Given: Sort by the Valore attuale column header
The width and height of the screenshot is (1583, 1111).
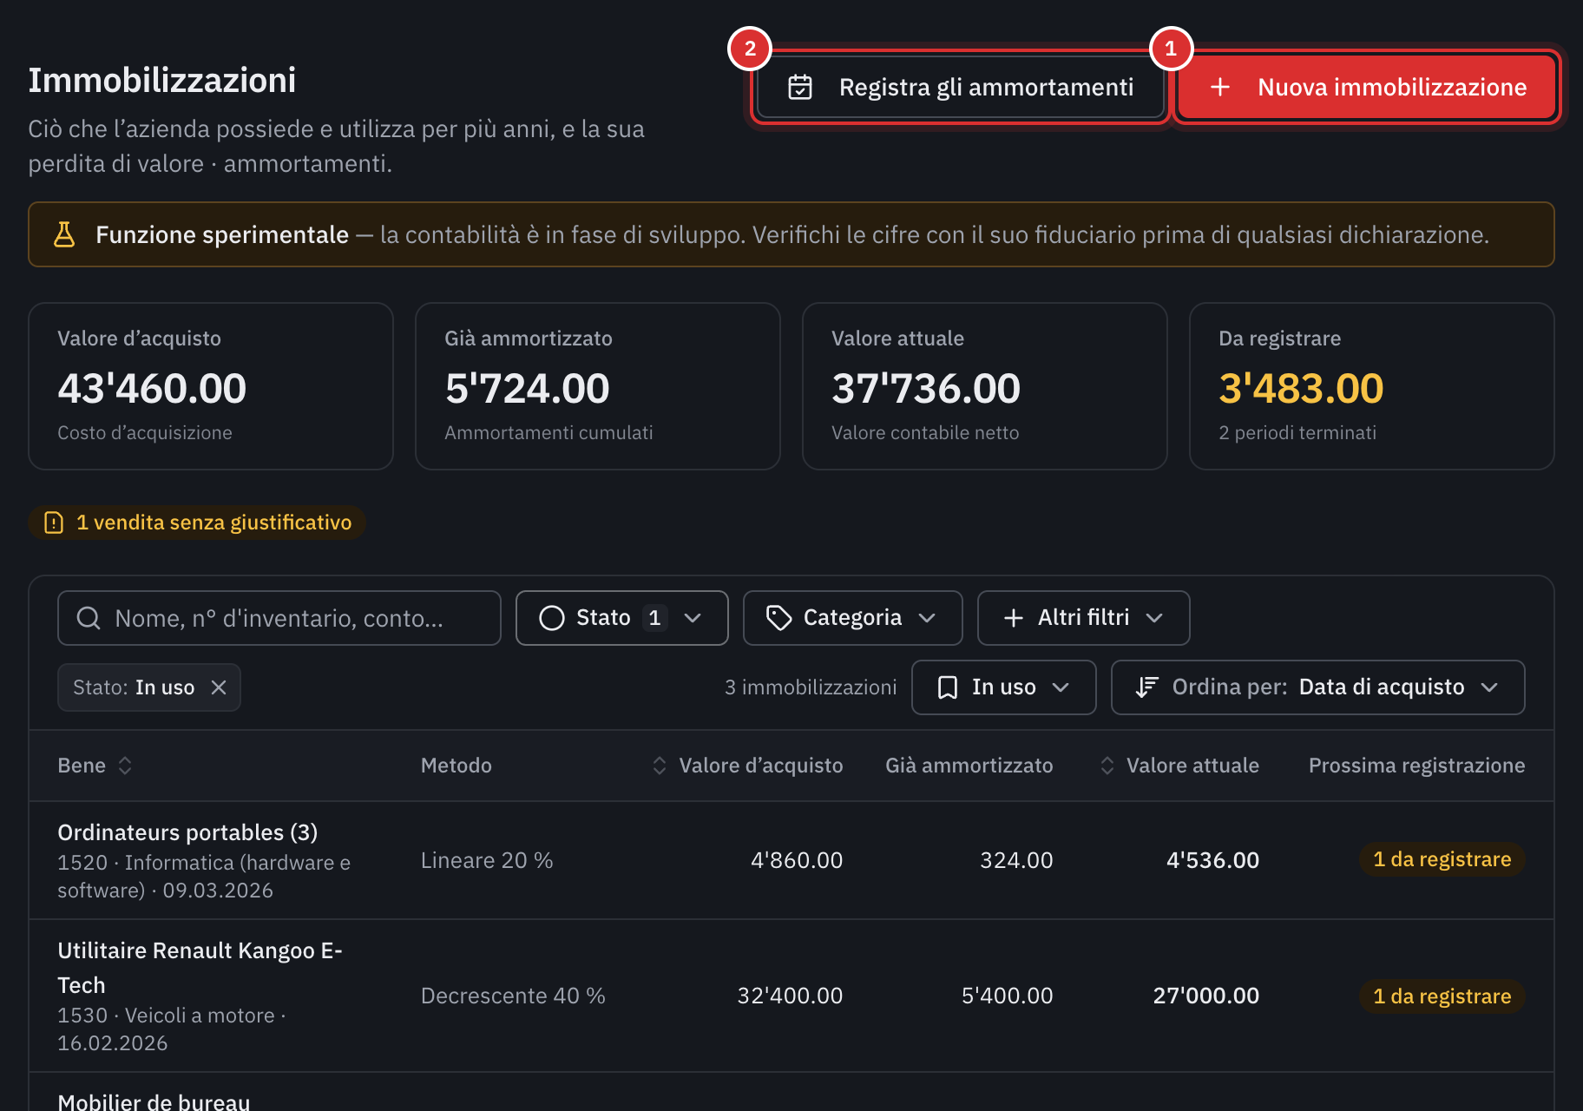Looking at the screenshot, I should [1179, 766].
